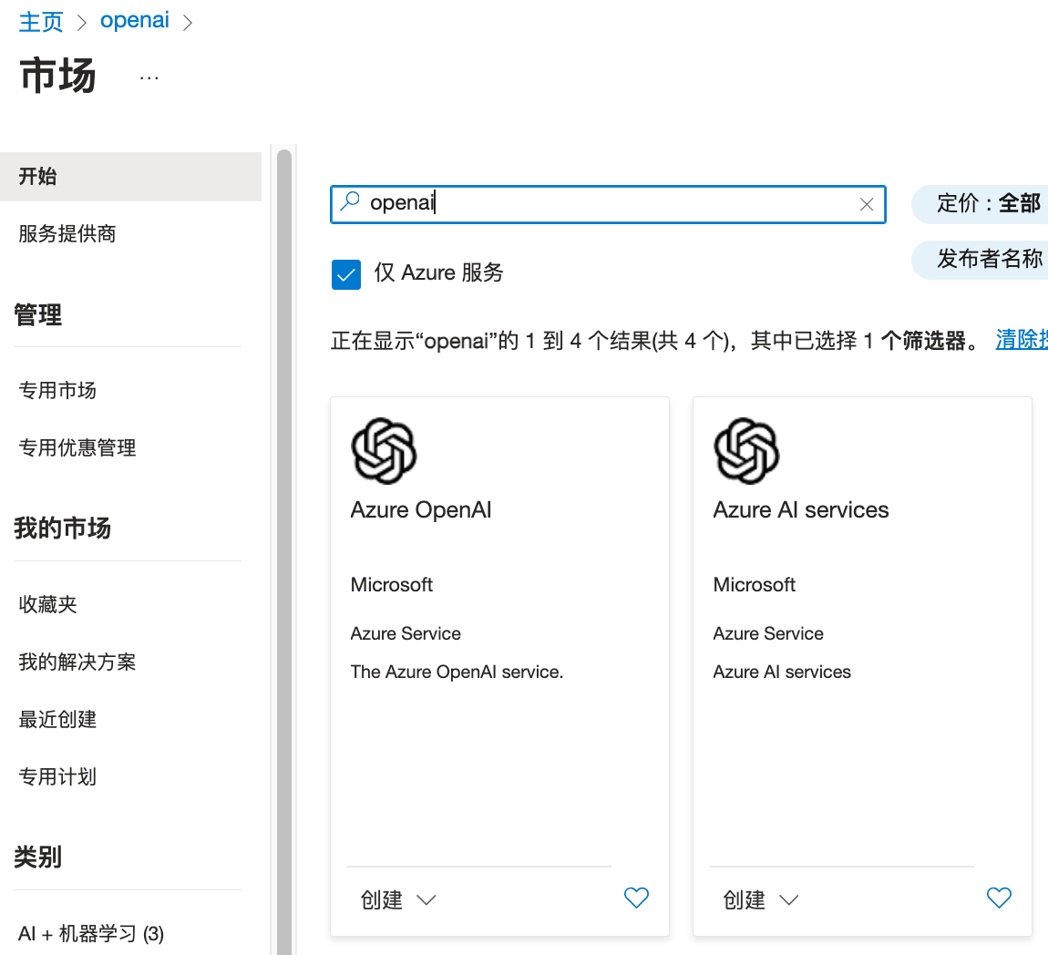Viewport: 1048px width, 955px height.
Task: Click the search results summary text
Action: [x=654, y=341]
